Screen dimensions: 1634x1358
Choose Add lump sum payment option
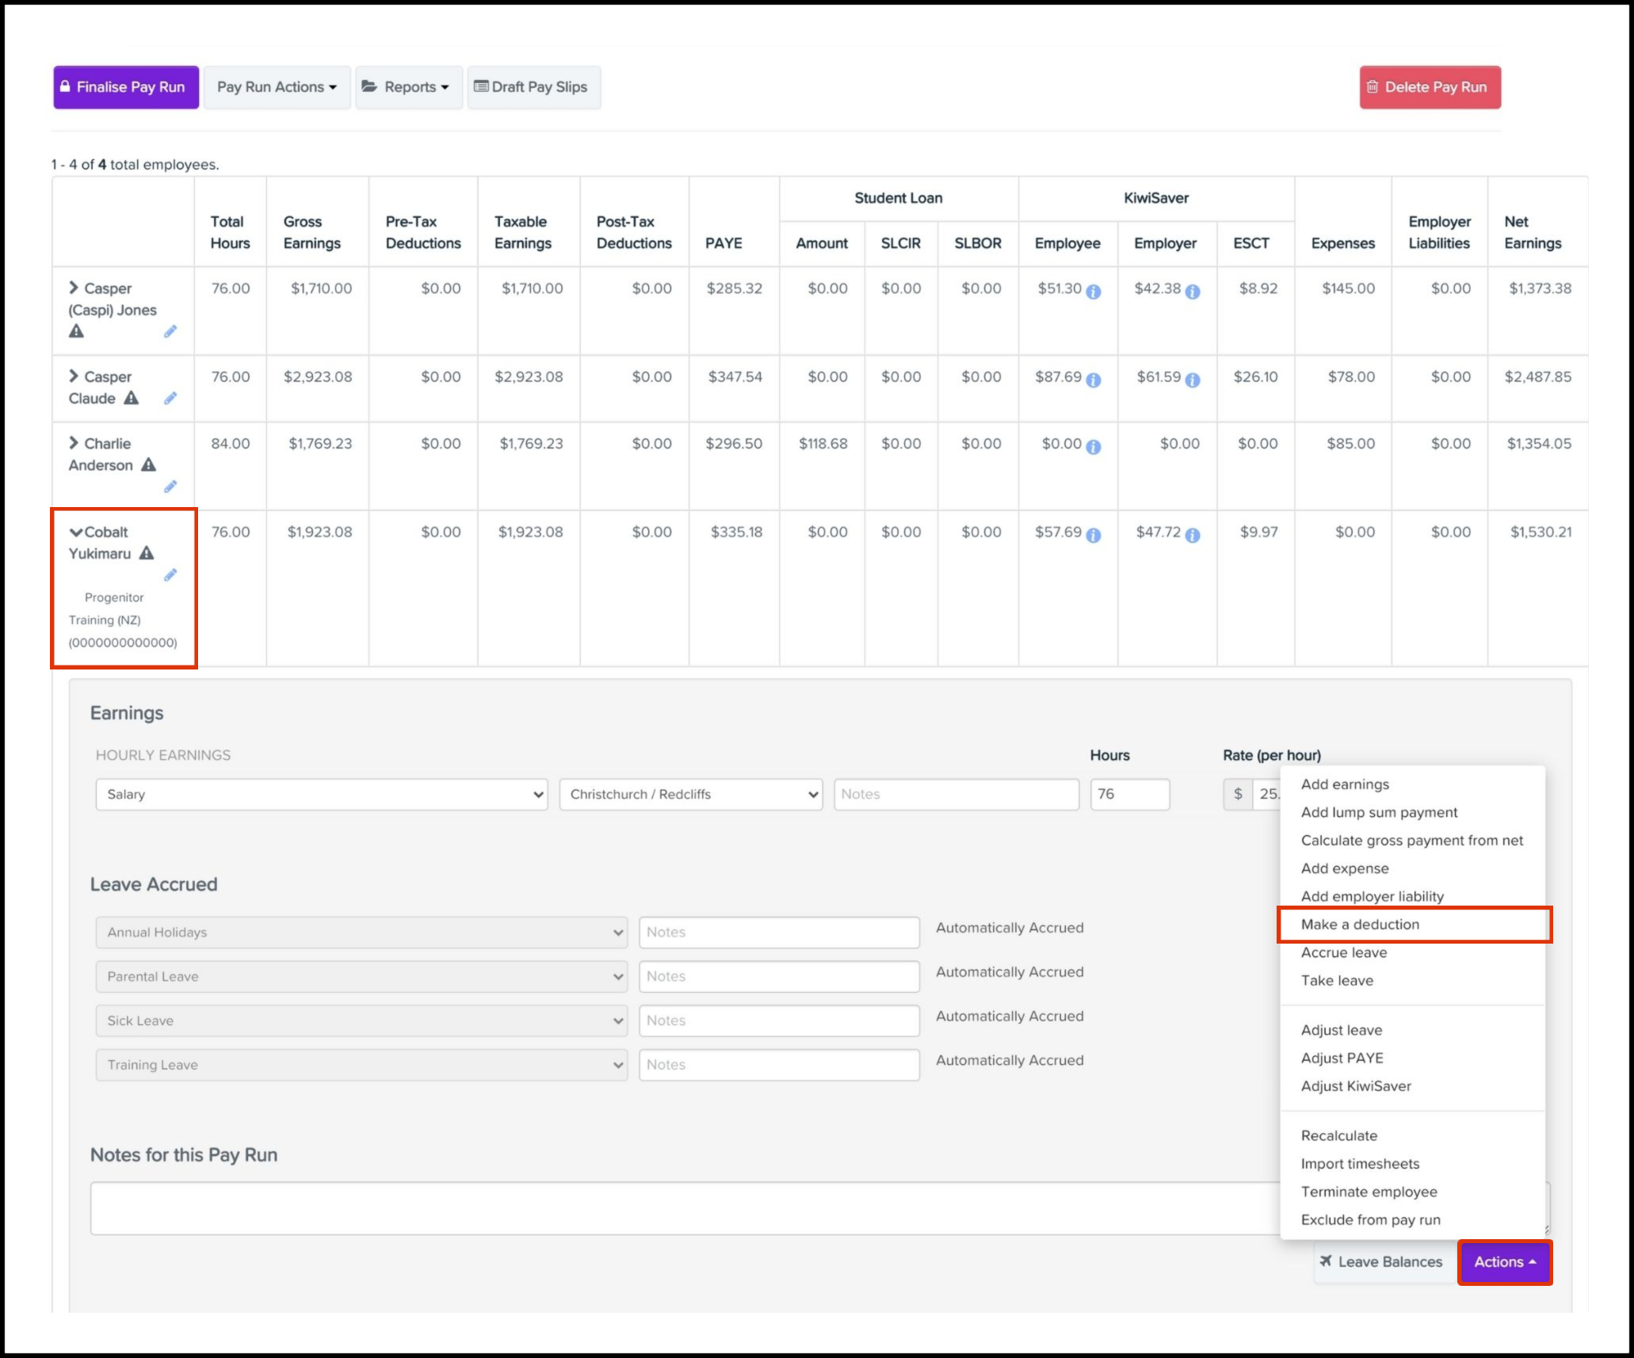1379,812
